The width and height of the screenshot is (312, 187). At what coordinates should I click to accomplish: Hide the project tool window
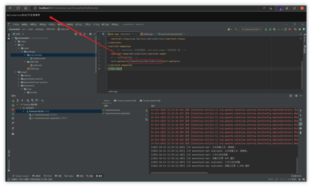point(95,34)
